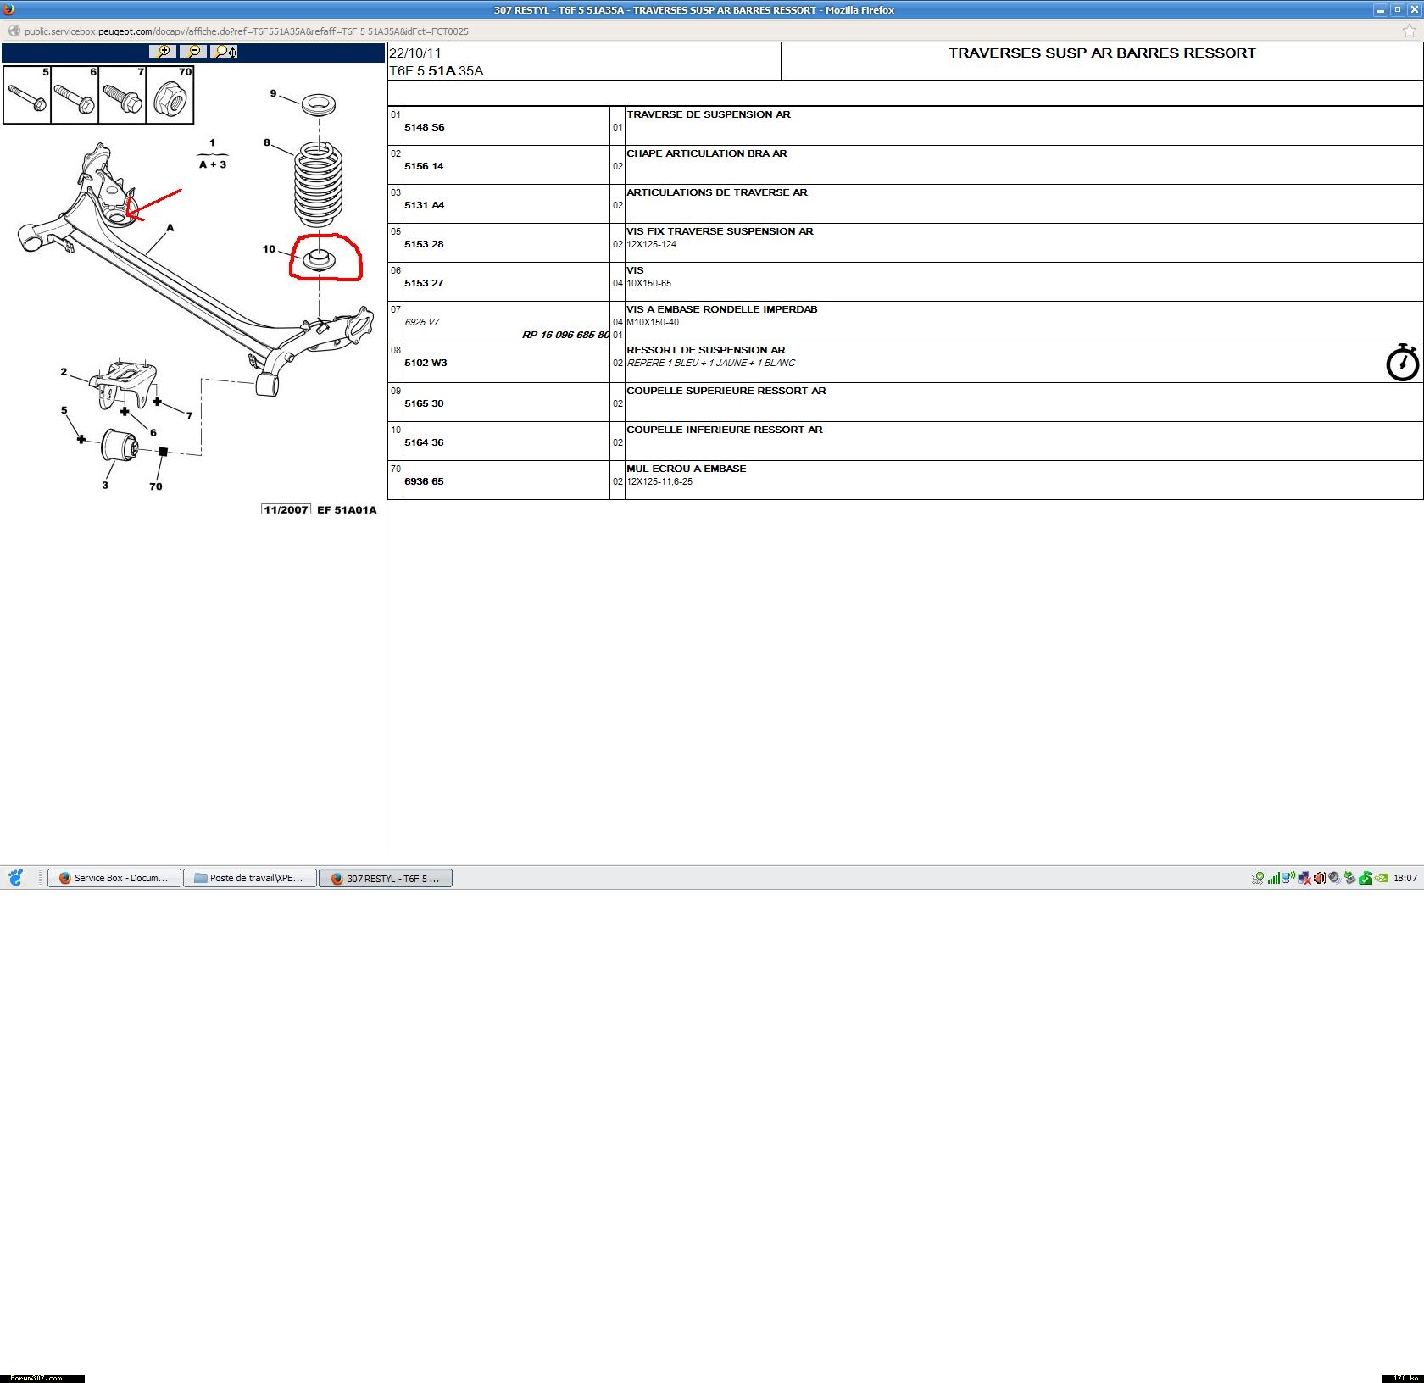This screenshot has height=1383, width=1424.
Task: Open the red speaker volume tray icon
Action: [1319, 878]
